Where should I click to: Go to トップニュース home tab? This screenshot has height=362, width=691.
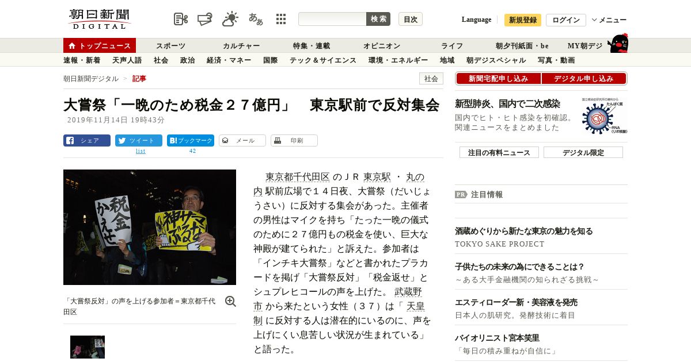pos(100,46)
